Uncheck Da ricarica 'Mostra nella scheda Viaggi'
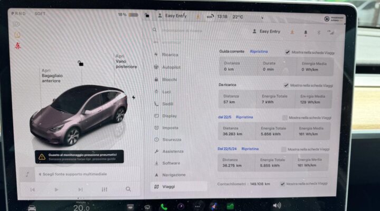 [x=286, y=85]
